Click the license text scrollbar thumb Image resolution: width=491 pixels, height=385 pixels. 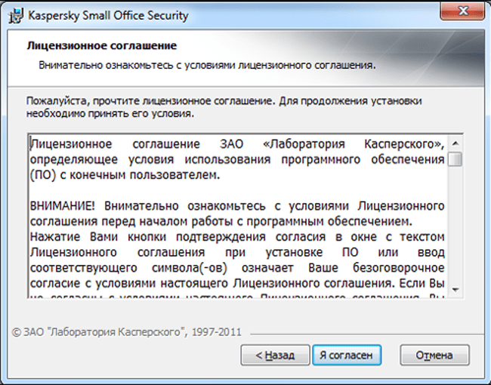click(x=455, y=159)
